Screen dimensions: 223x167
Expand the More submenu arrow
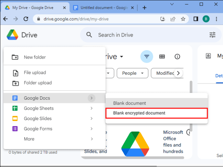coord(91,139)
